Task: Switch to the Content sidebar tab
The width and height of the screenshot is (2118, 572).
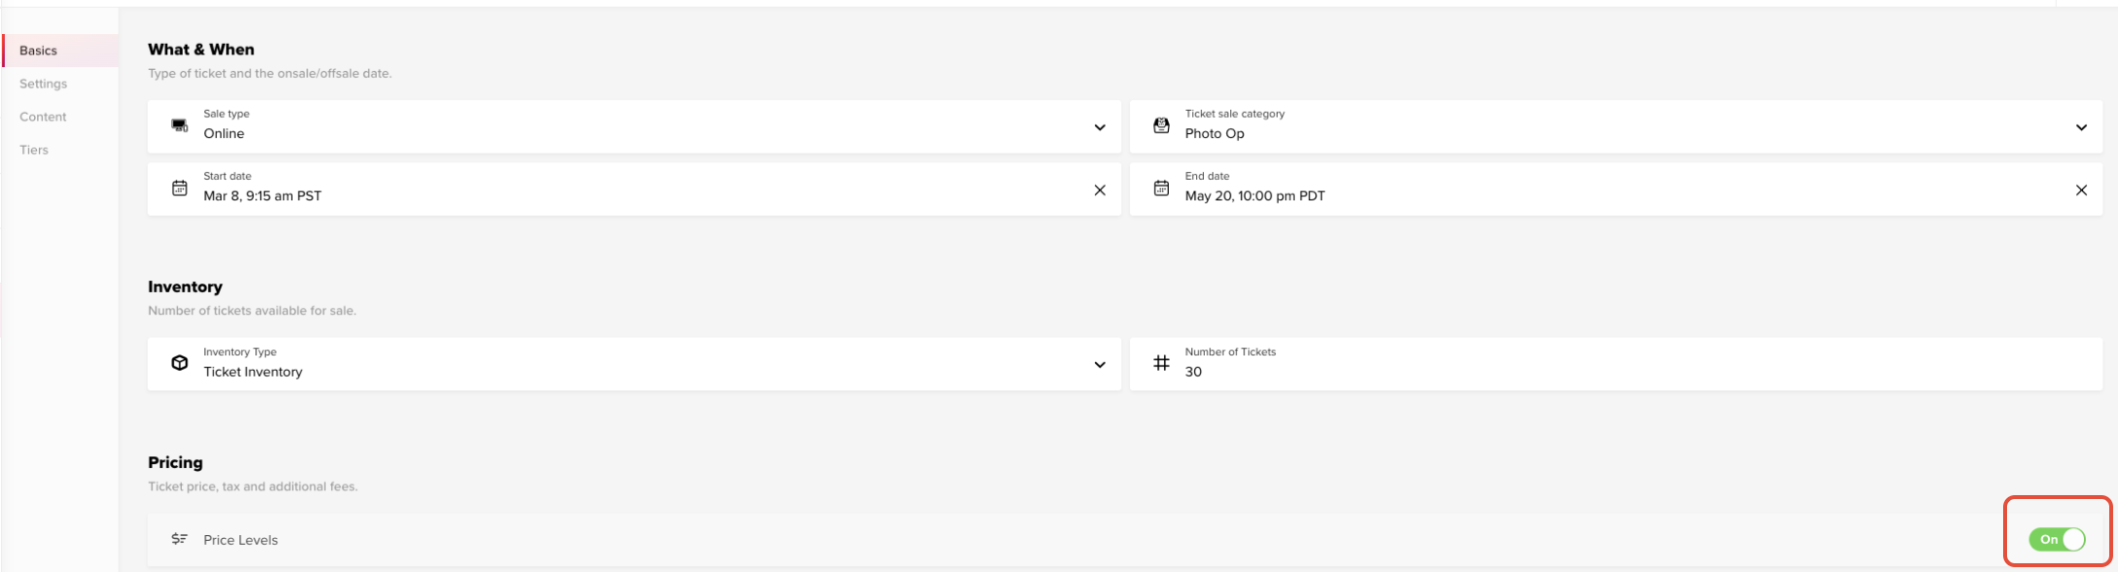Action: (43, 117)
